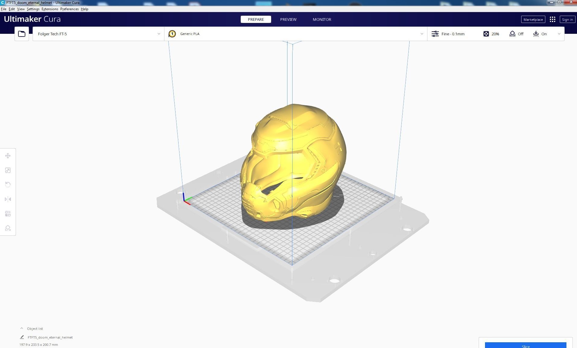The image size is (577, 348).
Task: Open the Extensions menu
Action: 50,9
